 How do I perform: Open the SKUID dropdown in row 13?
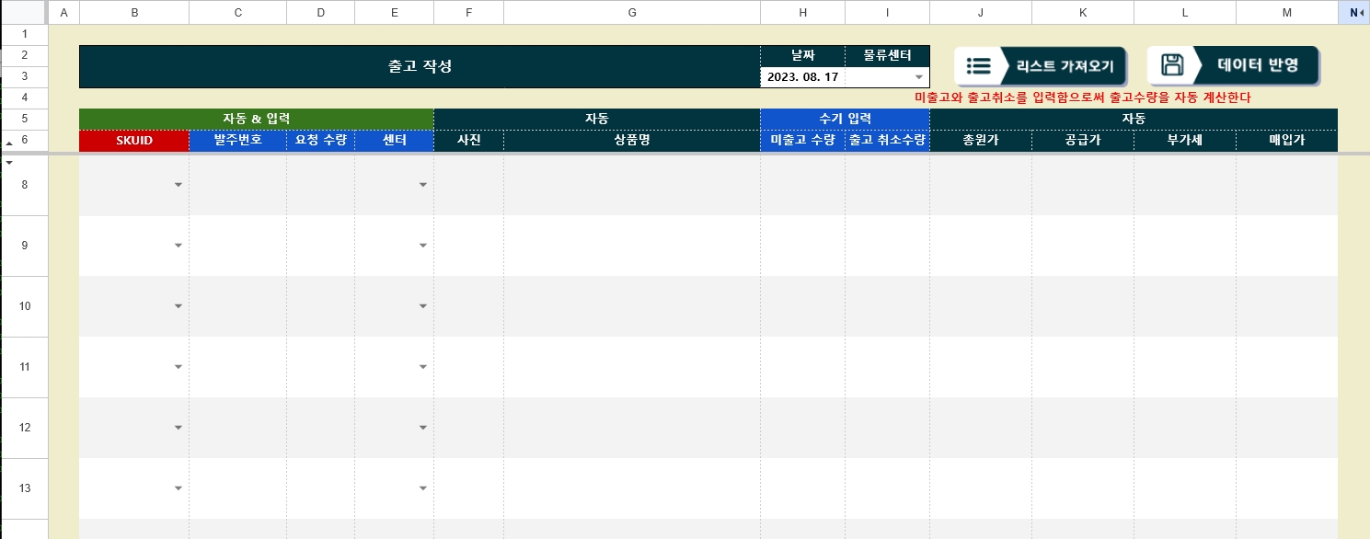tap(178, 488)
